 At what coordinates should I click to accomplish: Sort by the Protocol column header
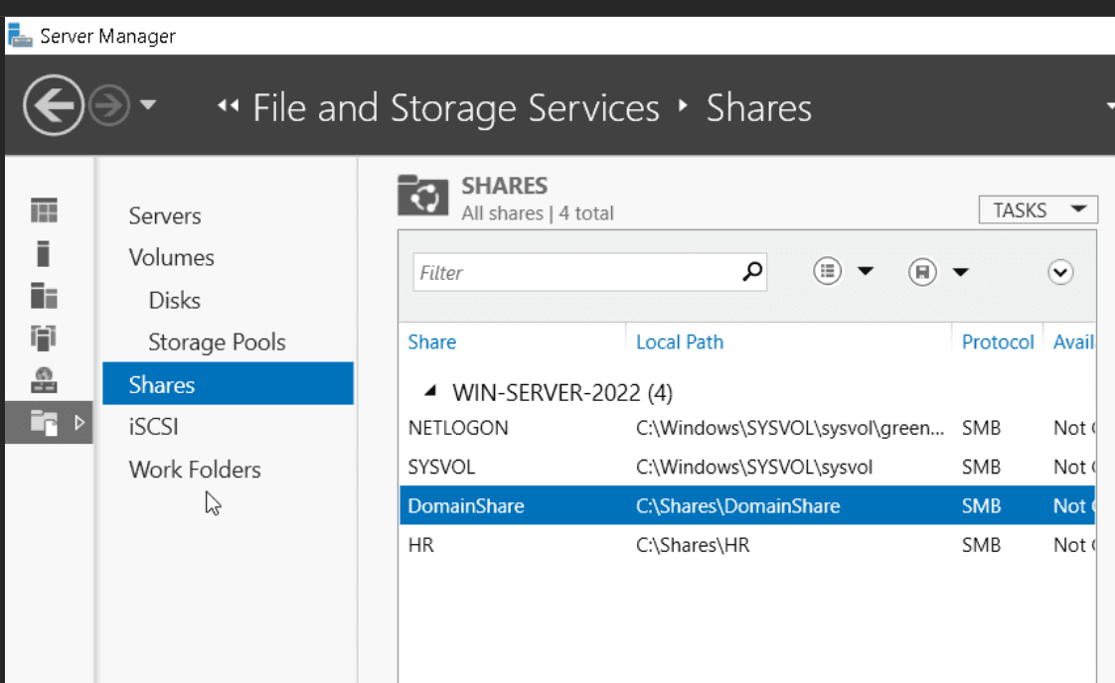[998, 341]
